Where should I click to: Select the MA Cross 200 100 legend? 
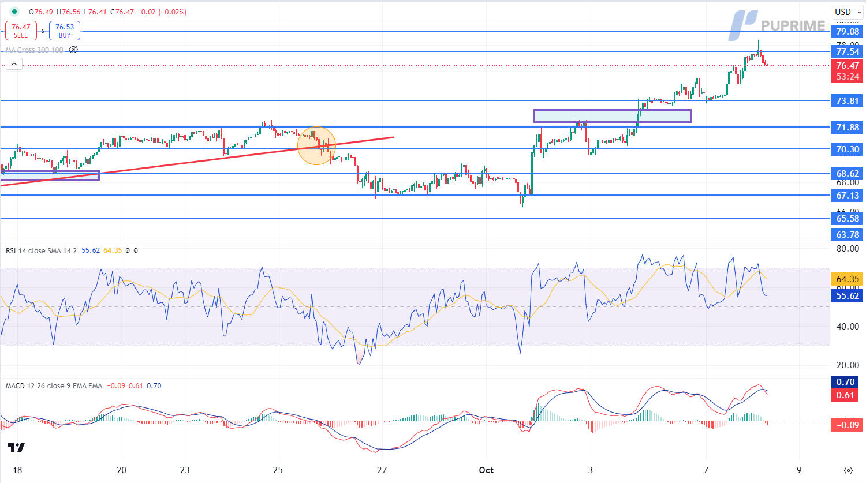click(x=35, y=50)
